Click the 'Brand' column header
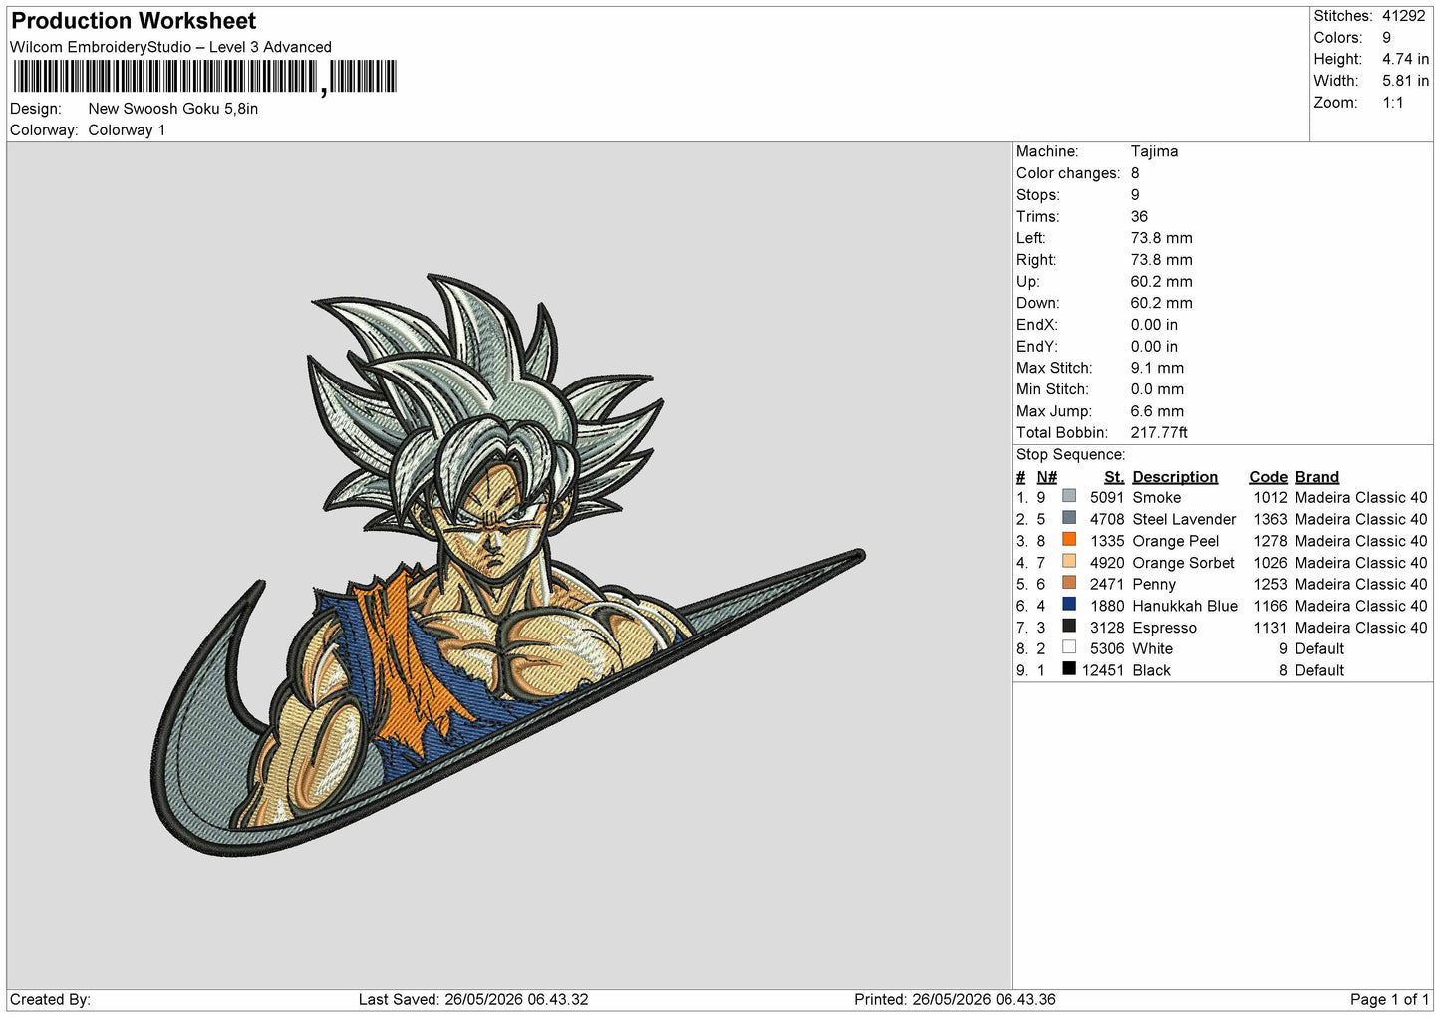The width and height of the screenshot is (1440, 1017). click(1317, 477)
